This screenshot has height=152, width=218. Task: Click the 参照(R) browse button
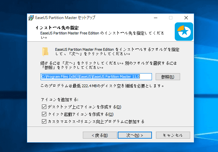[168, 77]
